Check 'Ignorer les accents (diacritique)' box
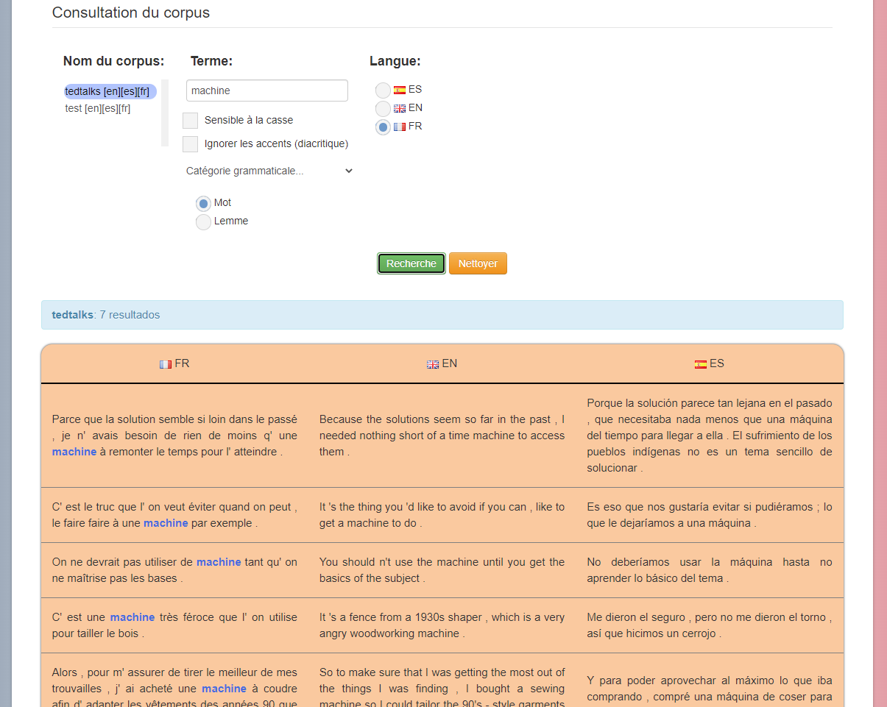 click(x=190, y=144)
